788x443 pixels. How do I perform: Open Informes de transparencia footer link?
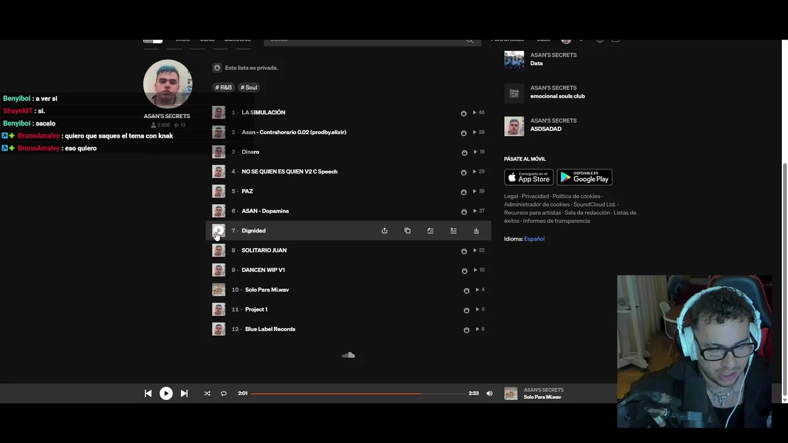[557, 221]
